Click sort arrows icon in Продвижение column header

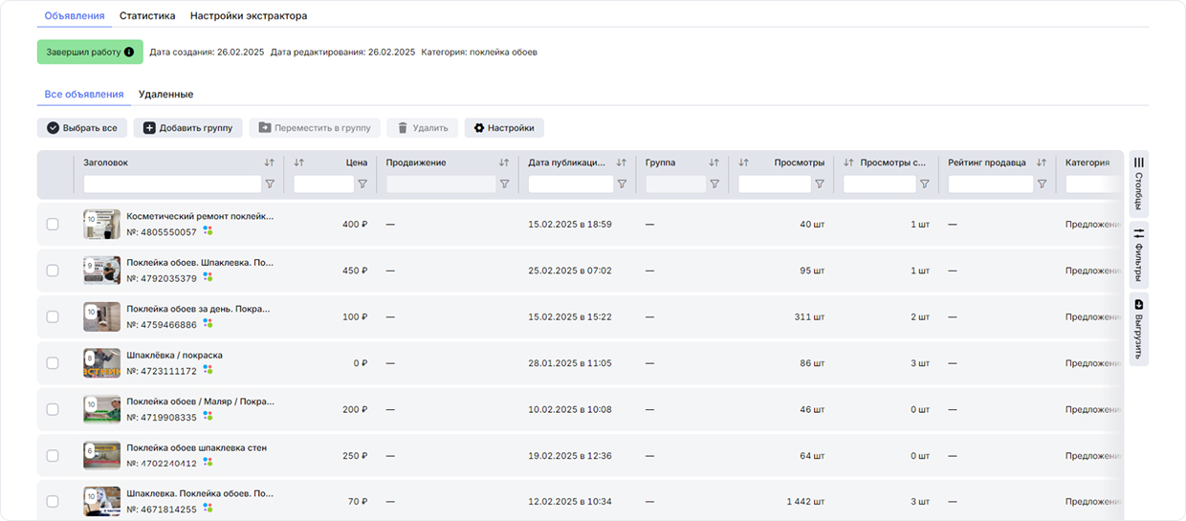pyautogui.click(x=504, y=163)
